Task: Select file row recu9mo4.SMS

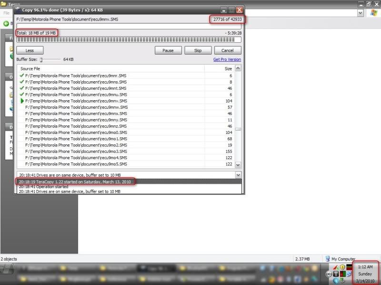Action: (x=126, y=158)
